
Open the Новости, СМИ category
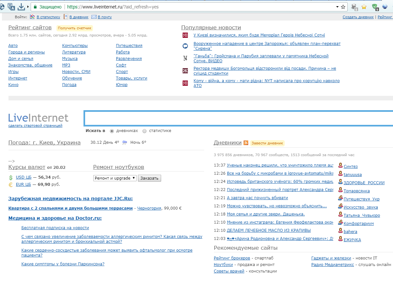(76, 72)
